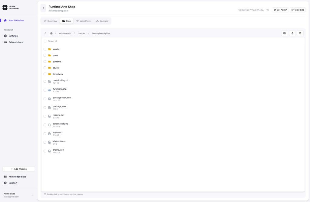Copy the wordpress username with copy icon

click(268, 10)
